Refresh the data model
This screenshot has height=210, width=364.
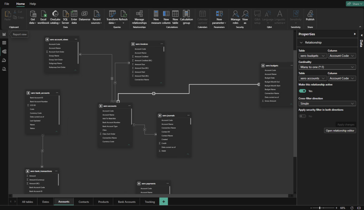(x=123, y=17)
